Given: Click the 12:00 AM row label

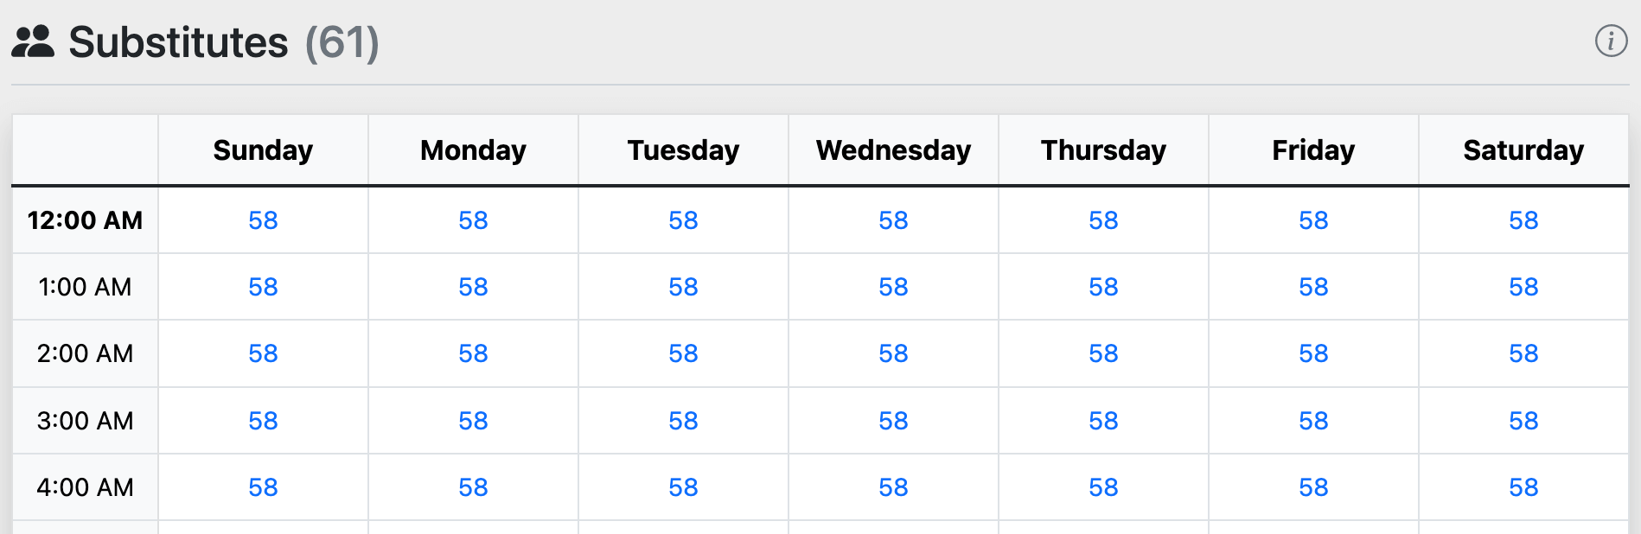Looking at the screenshot, I should click(x=85, y=220).
